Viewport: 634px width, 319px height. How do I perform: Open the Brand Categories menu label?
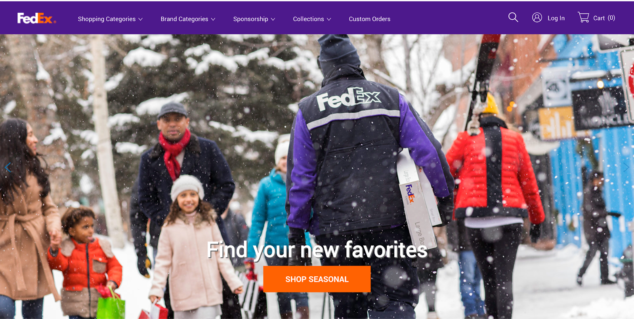pyautogui.click(x=184, y=19)
